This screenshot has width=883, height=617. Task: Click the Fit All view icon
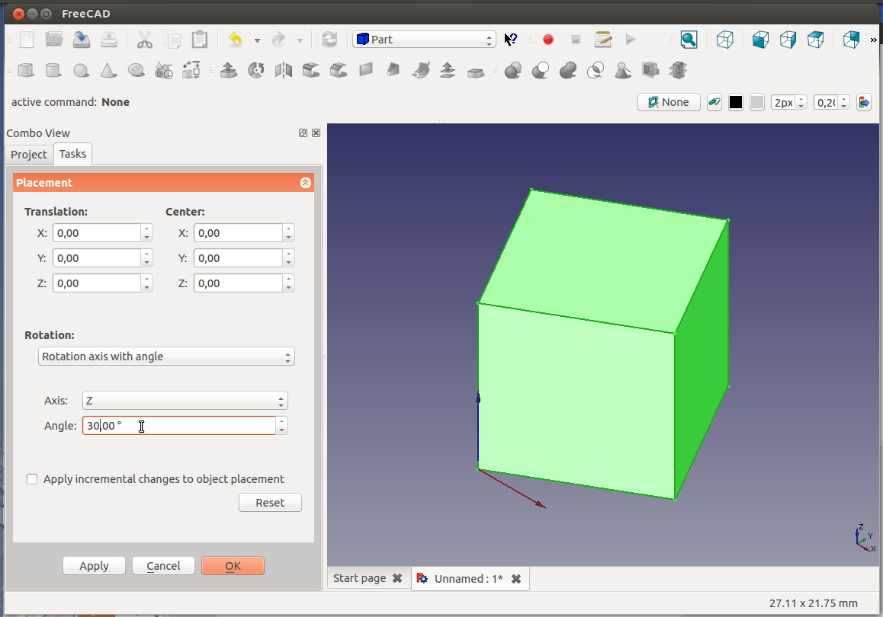pos(689,40)
